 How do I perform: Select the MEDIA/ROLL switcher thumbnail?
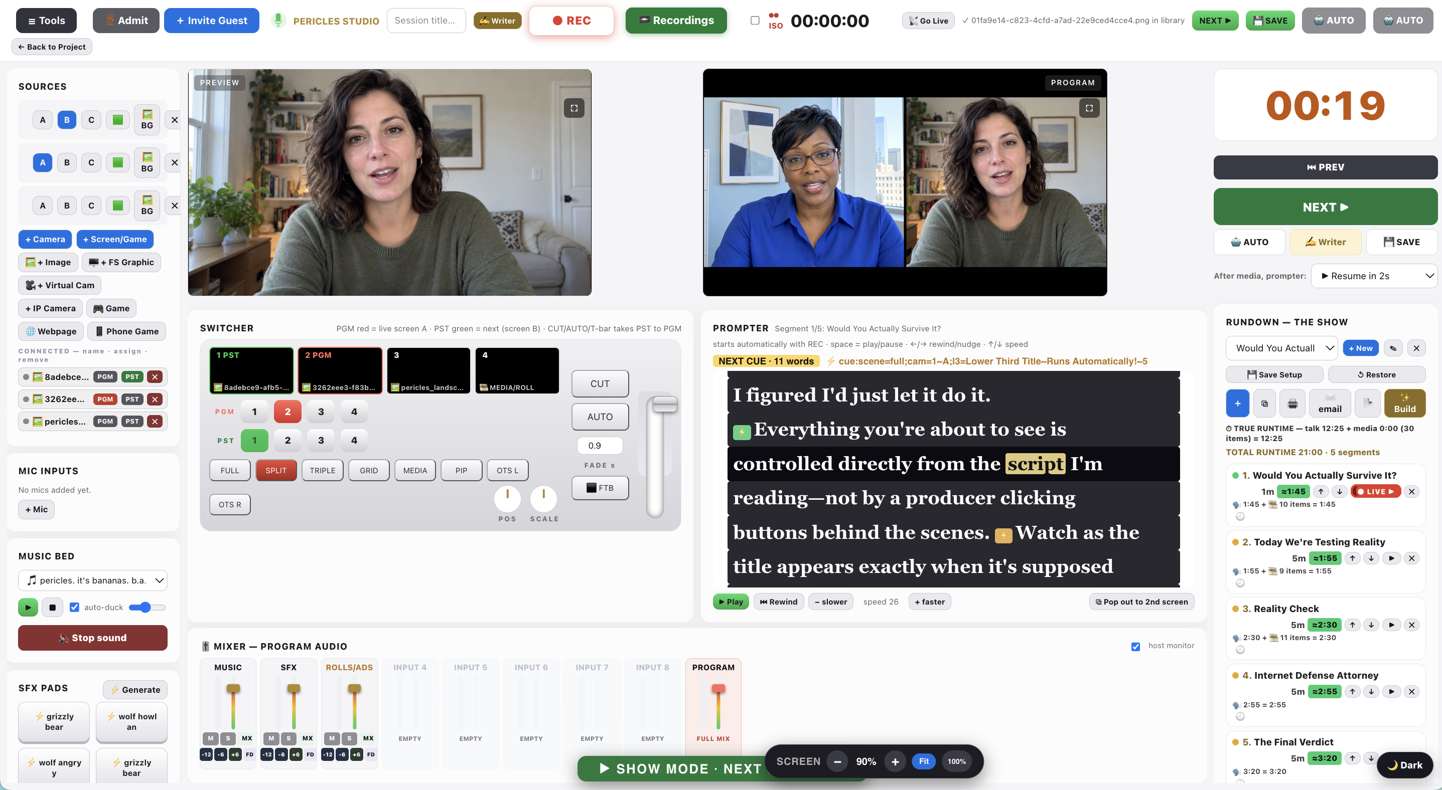click(517, 370)
